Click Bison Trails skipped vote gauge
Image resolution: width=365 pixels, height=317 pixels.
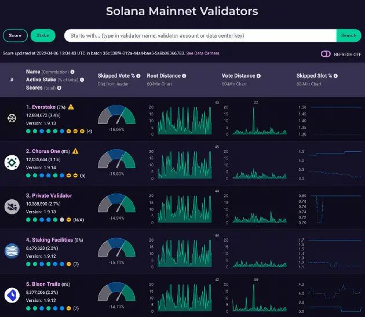(x=116, y=292)
